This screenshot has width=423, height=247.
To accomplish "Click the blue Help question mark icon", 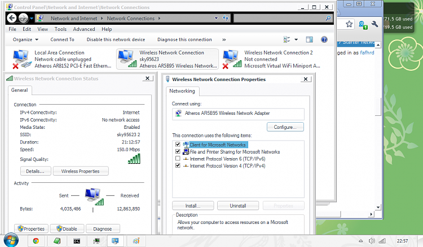I will [324, 39].
